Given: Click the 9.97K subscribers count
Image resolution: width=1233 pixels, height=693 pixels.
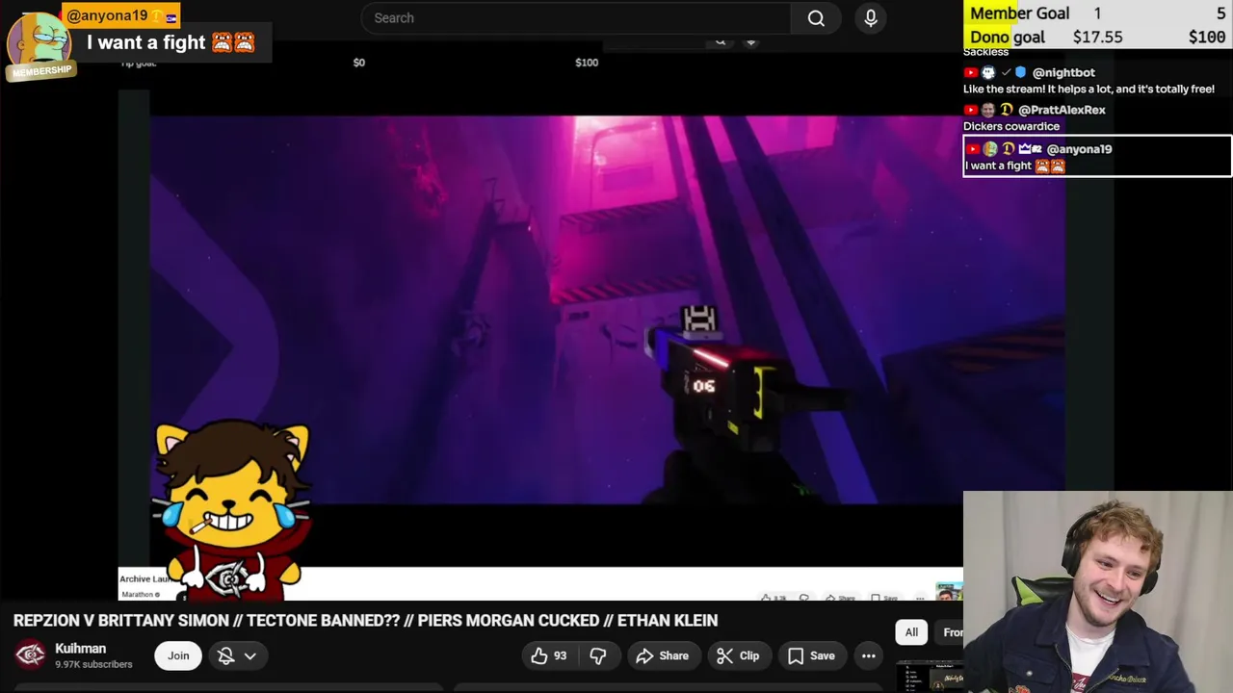Looking at the screenshot, I should click(93, 664).
